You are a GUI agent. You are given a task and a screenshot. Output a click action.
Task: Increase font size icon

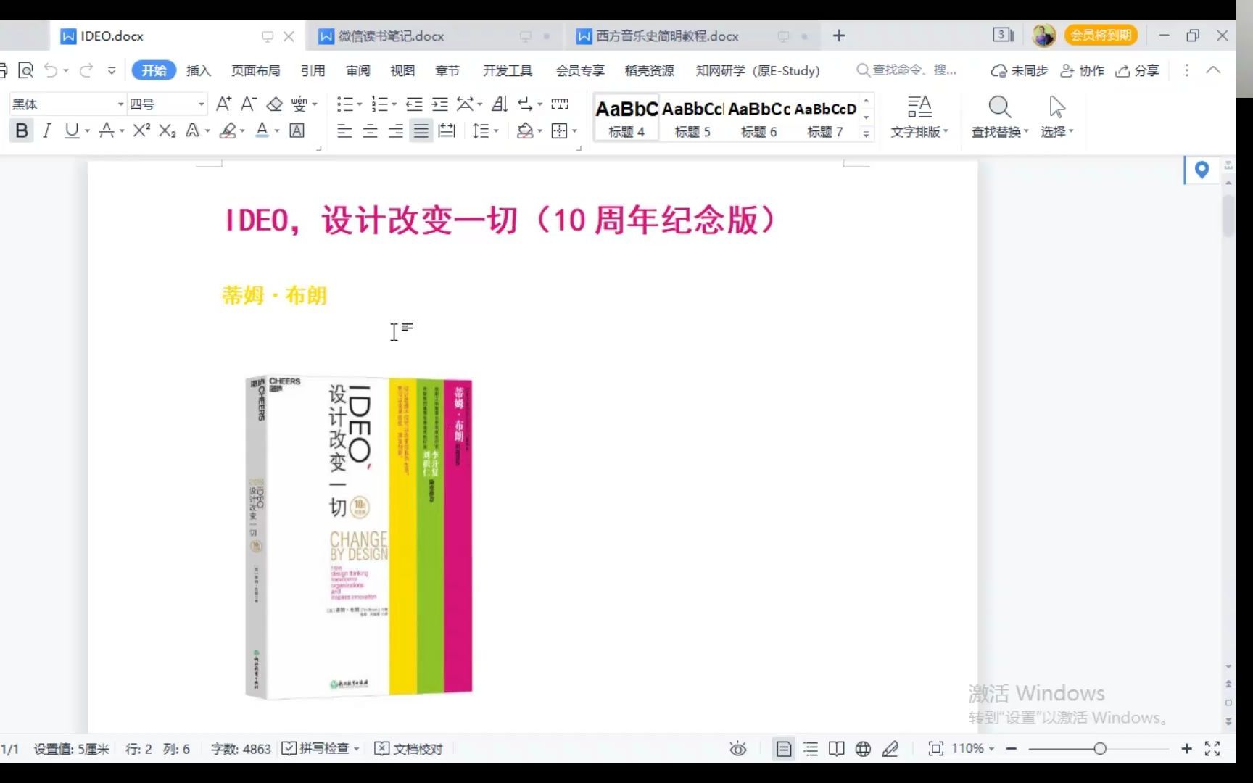coord(224,104)
